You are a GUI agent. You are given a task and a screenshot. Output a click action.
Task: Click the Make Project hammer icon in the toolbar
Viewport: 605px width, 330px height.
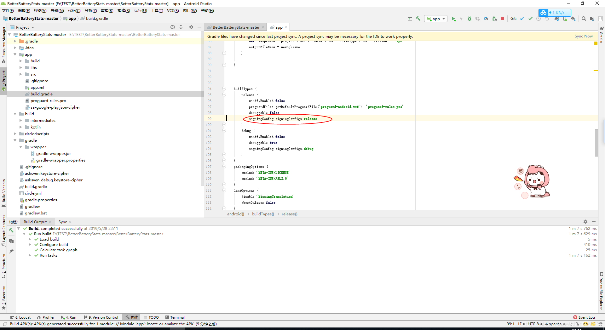coord(418,19)
